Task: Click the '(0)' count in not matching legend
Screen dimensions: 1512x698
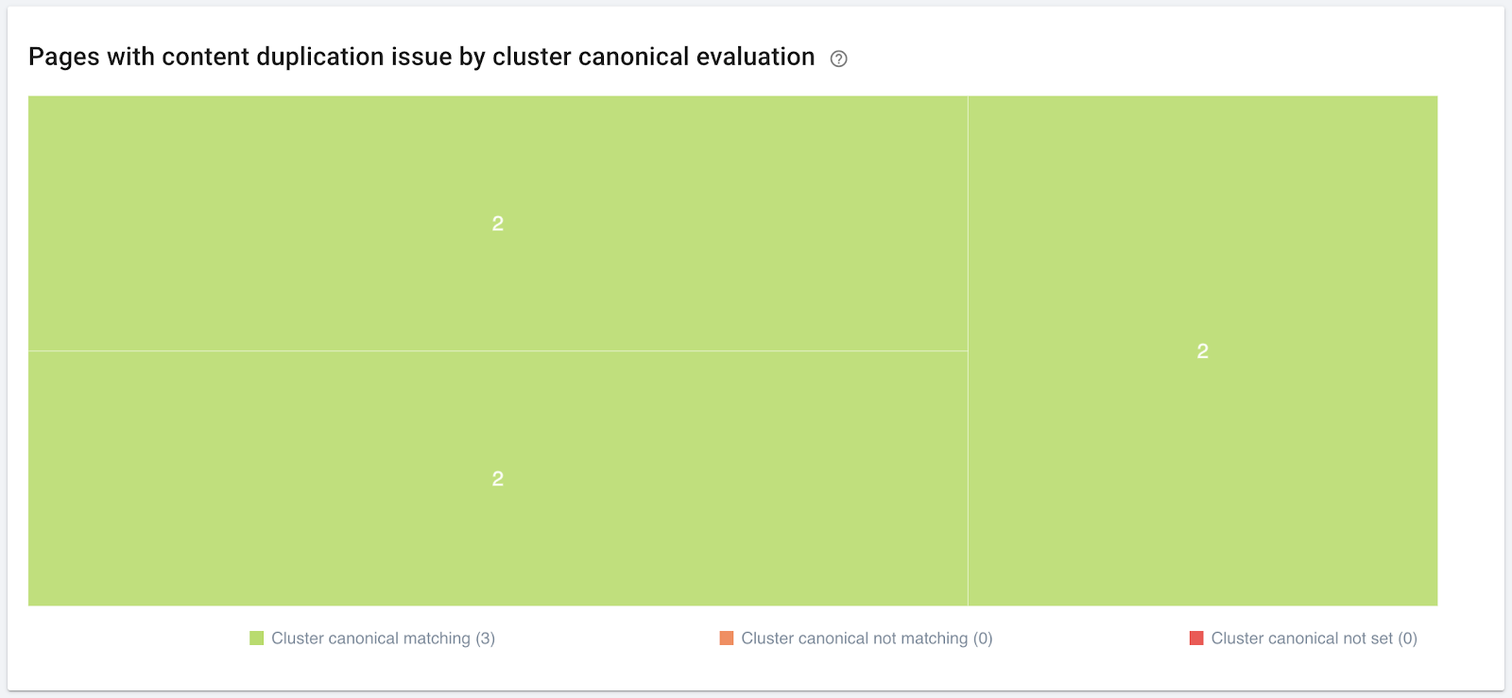Action: (983, 638)
